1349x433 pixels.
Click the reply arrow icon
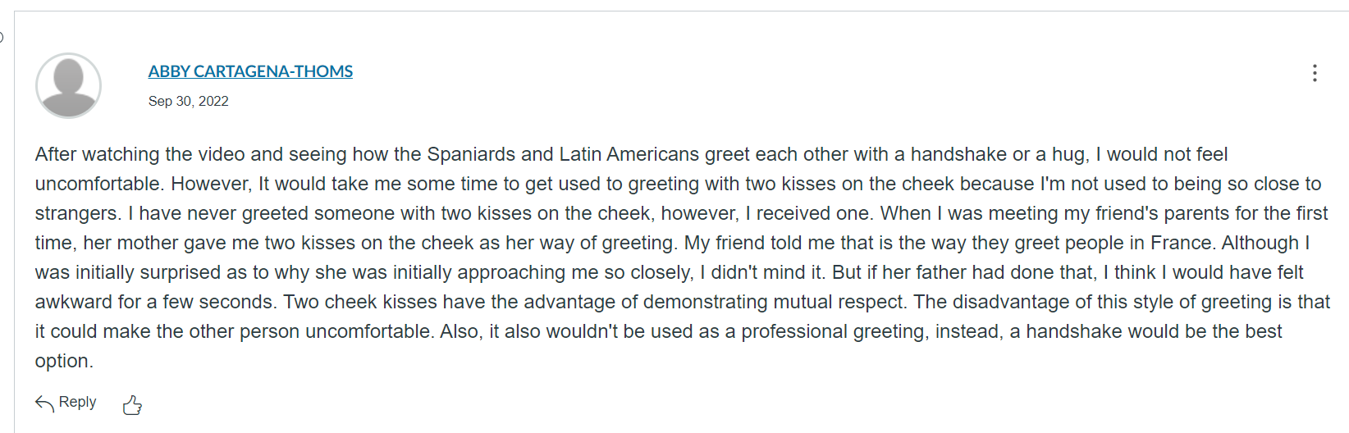(x=44, y=403)
